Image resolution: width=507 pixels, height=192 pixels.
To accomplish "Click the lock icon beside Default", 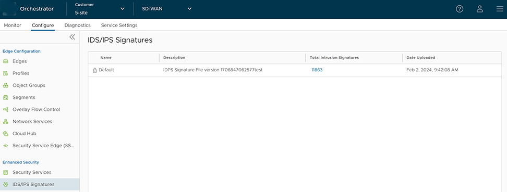I will coord(95,70).
